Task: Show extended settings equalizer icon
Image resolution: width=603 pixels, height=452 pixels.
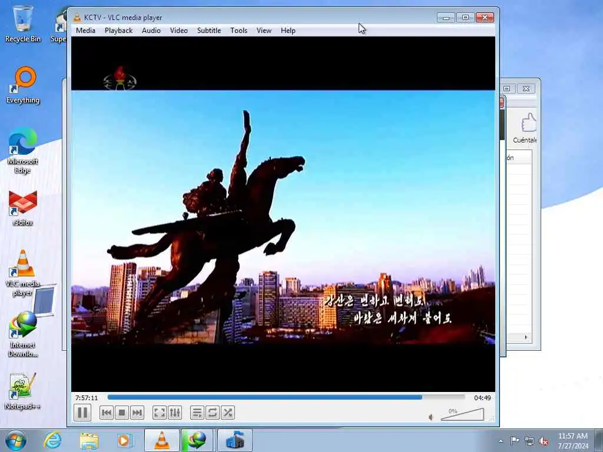Action: (x=174, y=413)
